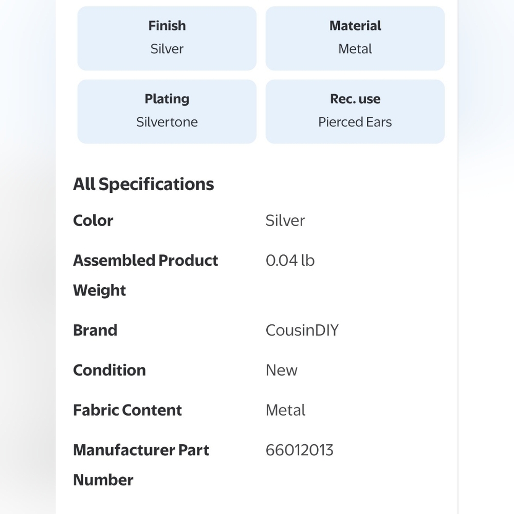Select the Silver color value text
The image size is (514, 514).
285,221
